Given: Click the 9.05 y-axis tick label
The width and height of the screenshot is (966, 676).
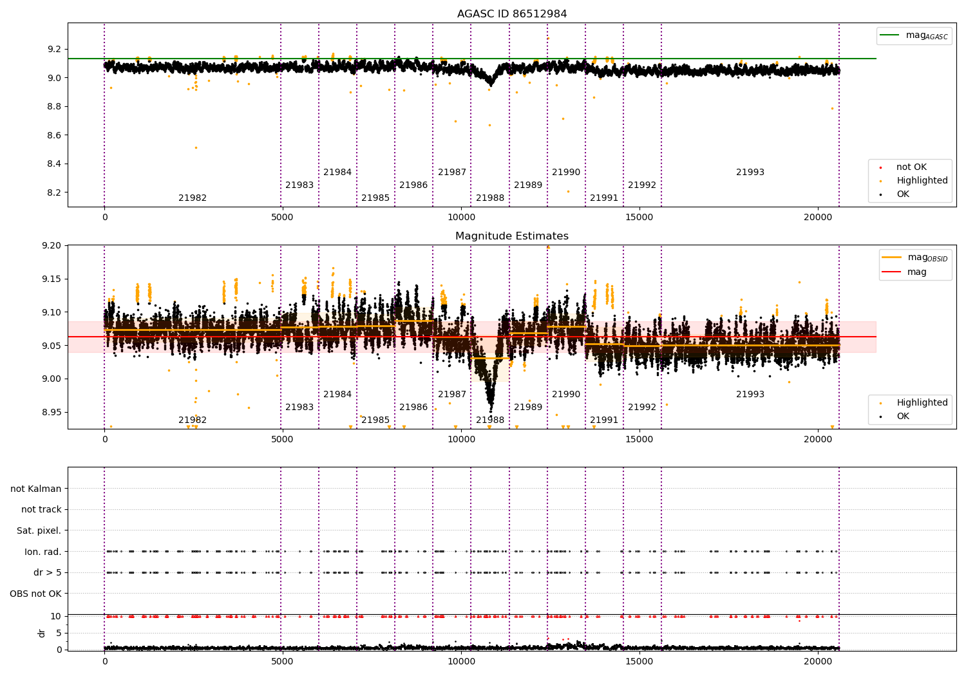Looking at the screenshot, I should click(x=52, y=346).
